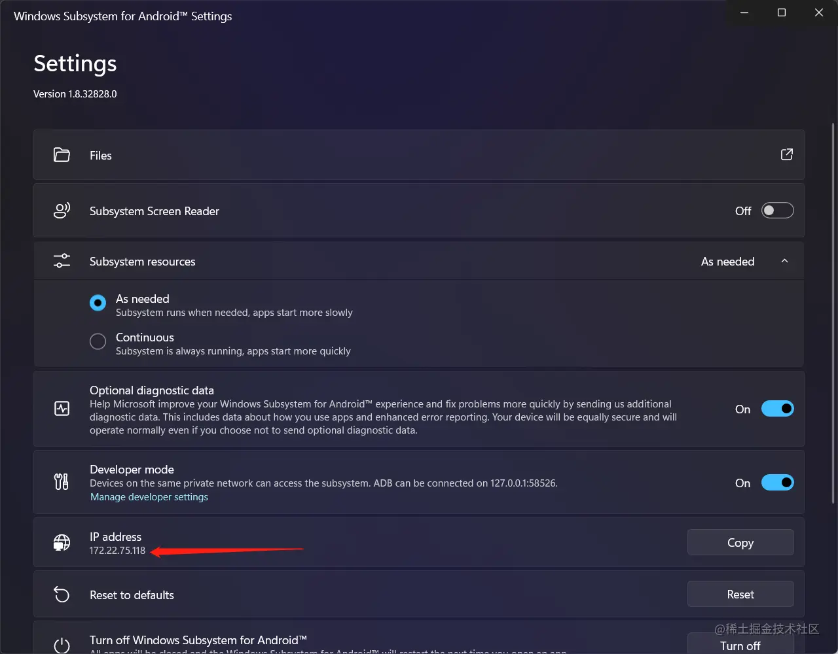
Task: Click the Subsystem Screen Reader label
Action: (155, 211)
